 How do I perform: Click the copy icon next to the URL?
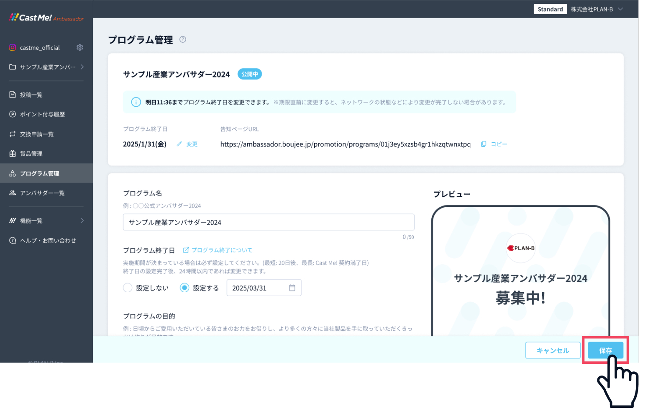484,144
